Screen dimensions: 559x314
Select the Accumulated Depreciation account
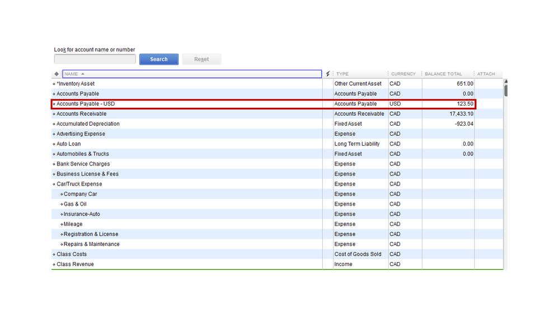tap(278, 124)
